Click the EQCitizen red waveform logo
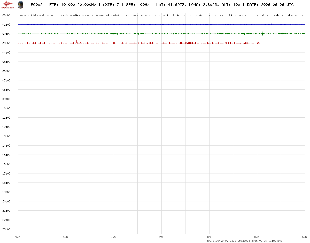Screen dimensions: 310x243 click(8, 4)
